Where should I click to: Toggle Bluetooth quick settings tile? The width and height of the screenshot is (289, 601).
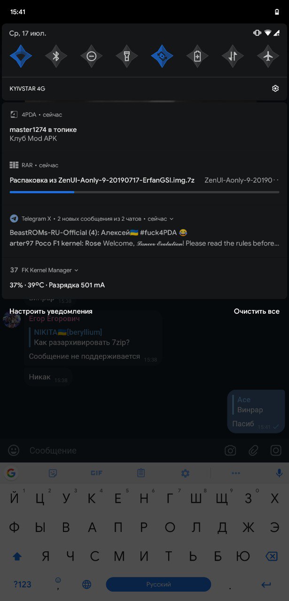point(56,56)
